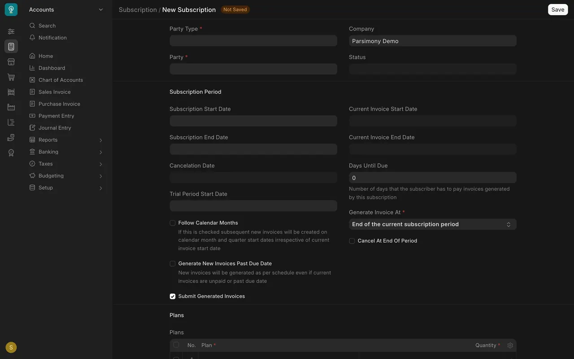Open the storefront Selling icon in the rail
Viewport: 574px width, 359px height.
[11, 62]
